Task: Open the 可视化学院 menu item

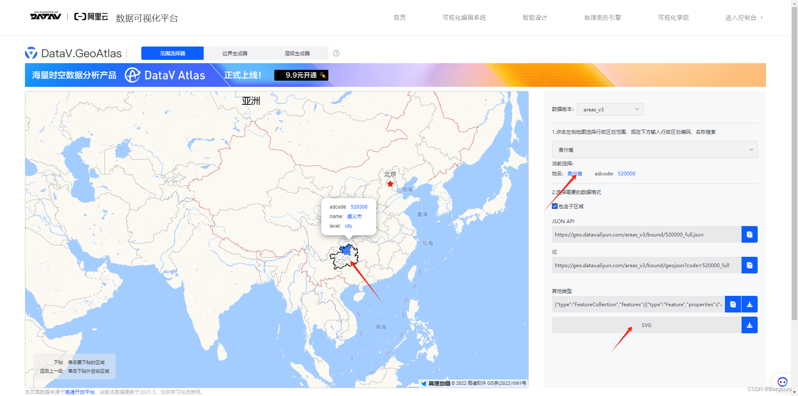Action: pos(673,17)
